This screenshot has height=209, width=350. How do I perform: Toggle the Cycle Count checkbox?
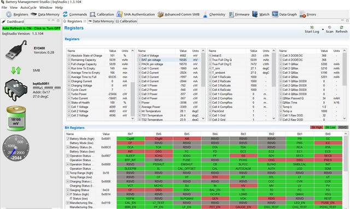[x=69, y=90]
